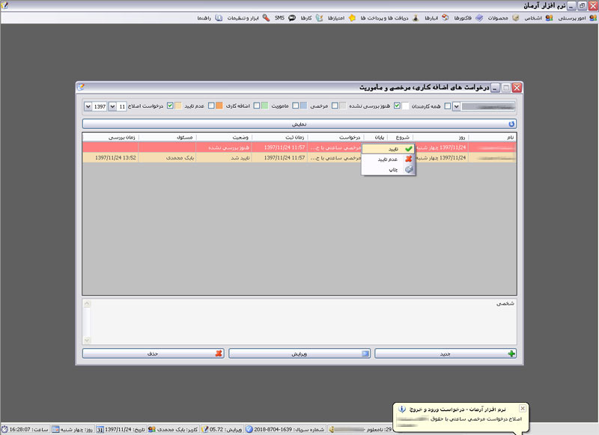
Task: Click the calendar icon beside تاریخ
Action: (x=100, y=430)
